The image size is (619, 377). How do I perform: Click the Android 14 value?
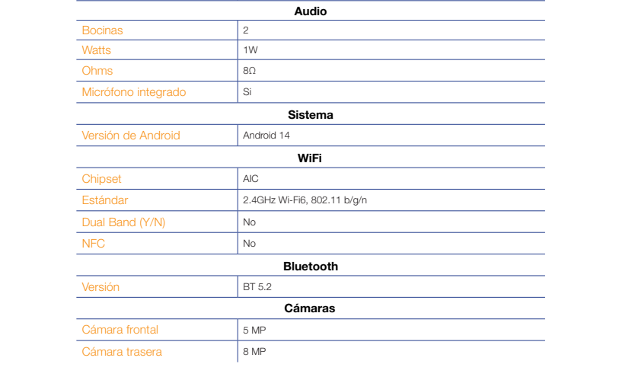(266, 136)
